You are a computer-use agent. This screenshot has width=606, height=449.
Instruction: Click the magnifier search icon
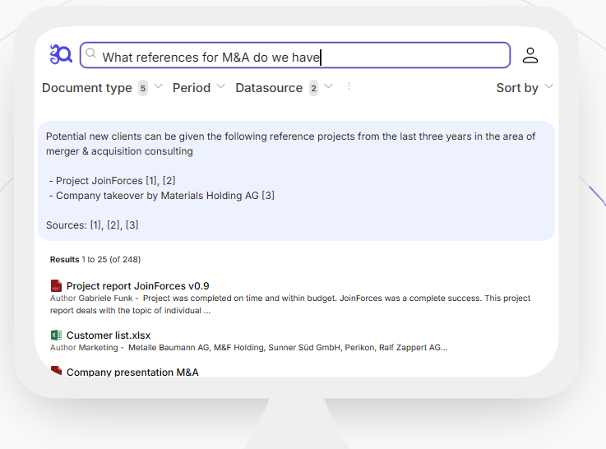(x=90, y=53)
